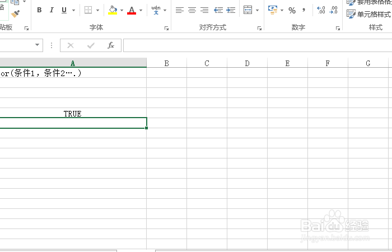The image size is (392, 252).
Task: Decrease indent
Action: point(218,10)
